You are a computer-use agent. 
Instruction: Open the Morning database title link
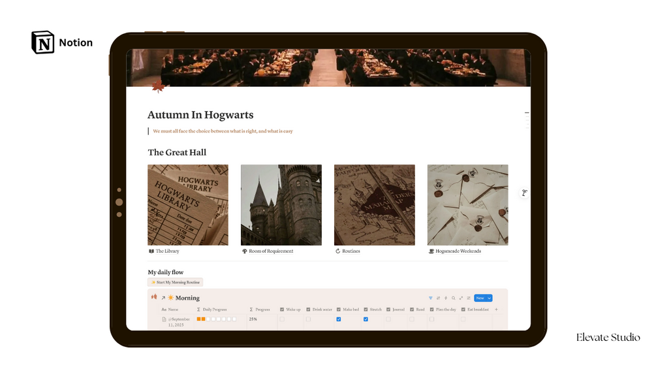[187, 298]
